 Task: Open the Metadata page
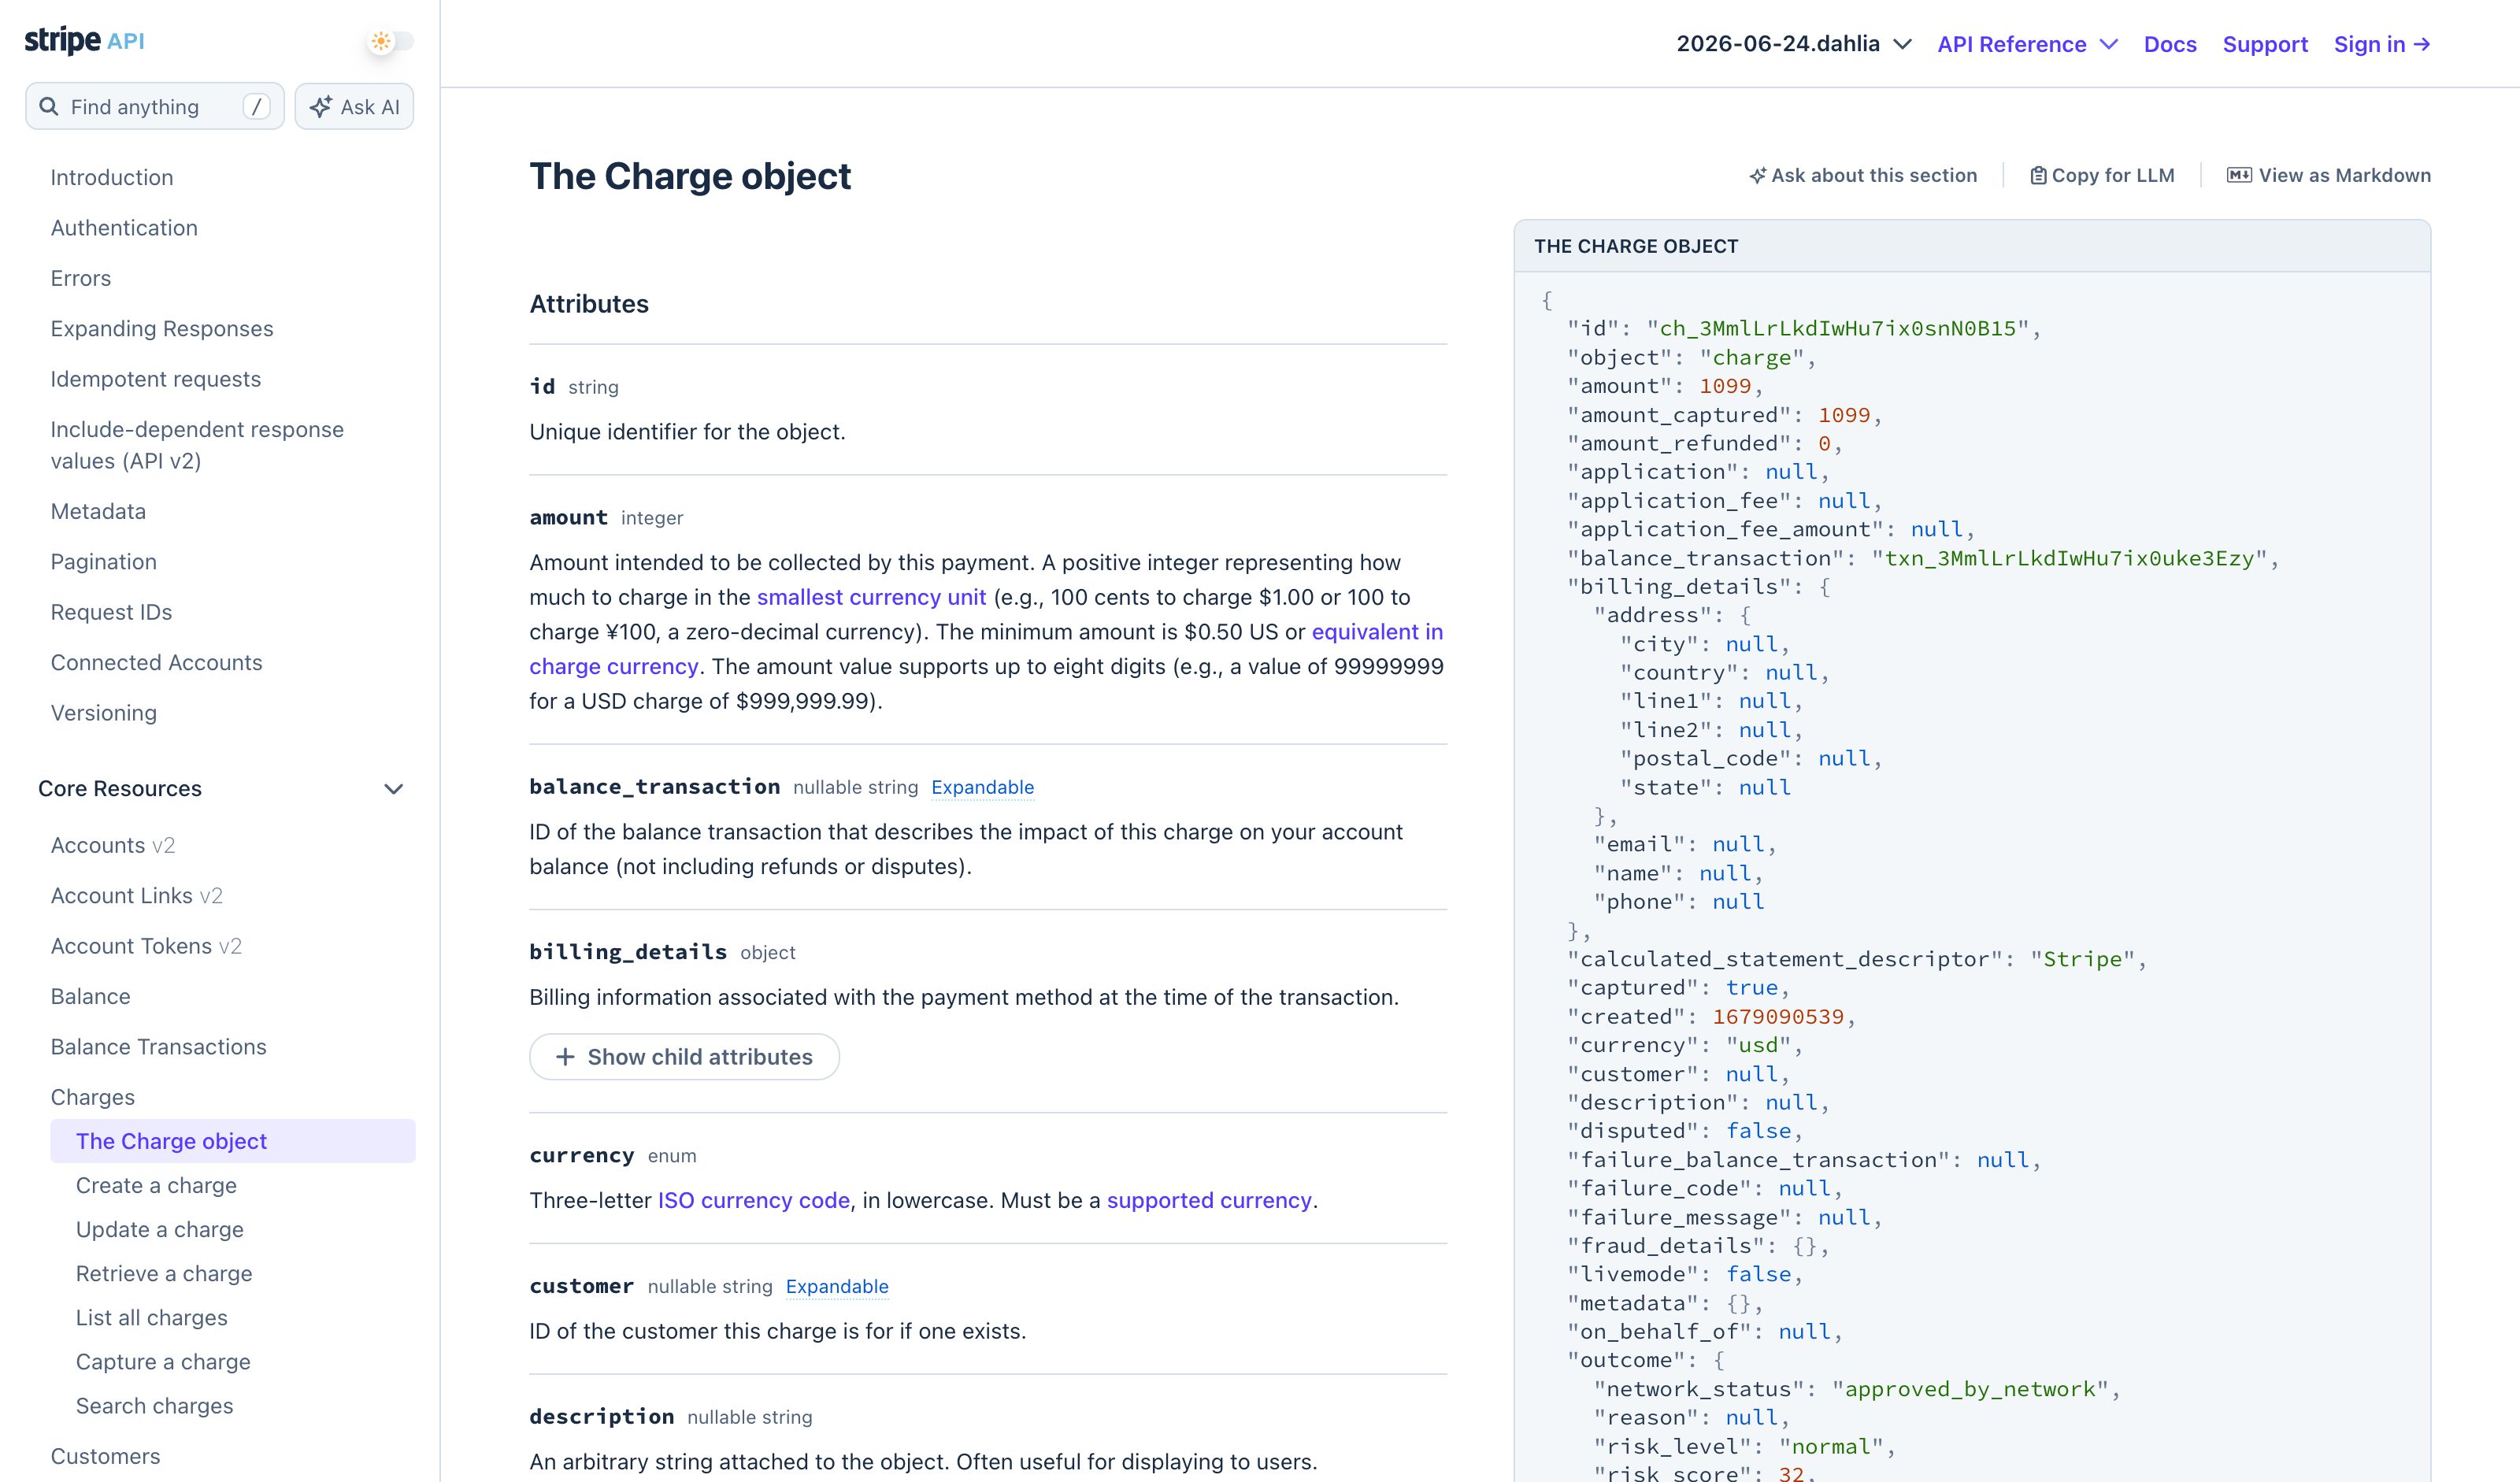[x=98, y=511]
